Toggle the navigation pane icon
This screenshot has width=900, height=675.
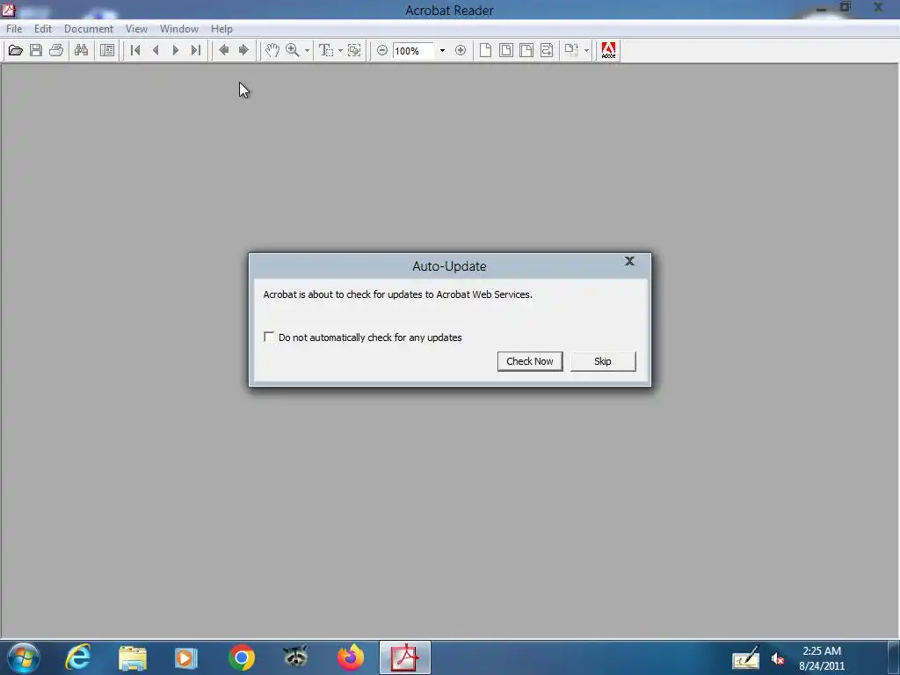(x=107, y=50)
